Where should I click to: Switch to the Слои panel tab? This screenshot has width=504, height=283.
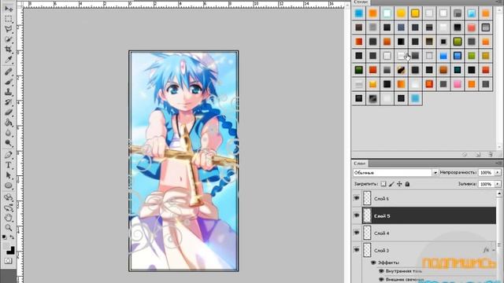(x=359, y=164)
